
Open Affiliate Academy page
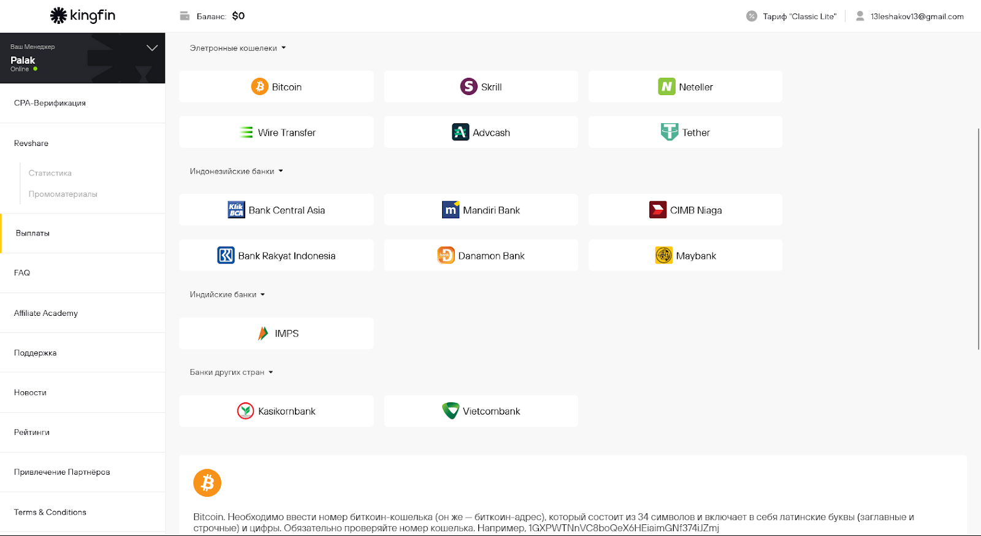click(x=82, y=313)
